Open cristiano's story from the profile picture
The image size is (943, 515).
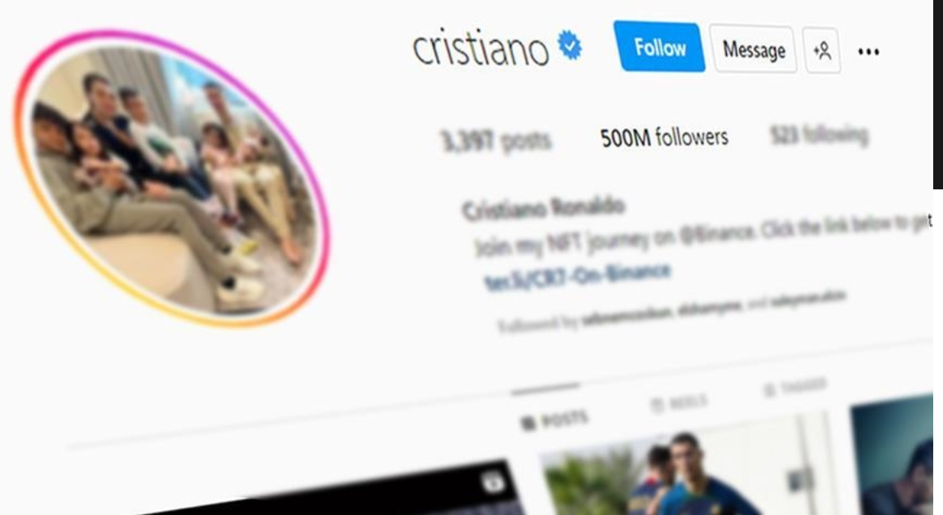(172, 179)
